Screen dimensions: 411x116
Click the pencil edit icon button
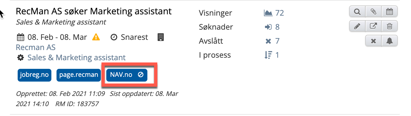pyautogui.click(x=357, y=26)
